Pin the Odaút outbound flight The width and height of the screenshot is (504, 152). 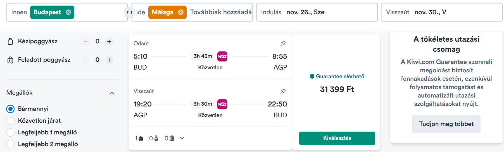click(283, 43)
